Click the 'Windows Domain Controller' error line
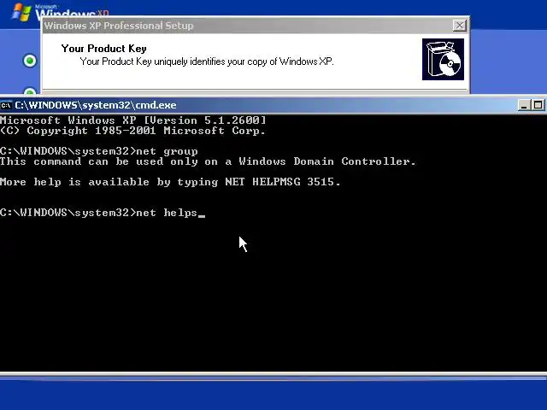547x410 pixels. [x=208, y=161]
